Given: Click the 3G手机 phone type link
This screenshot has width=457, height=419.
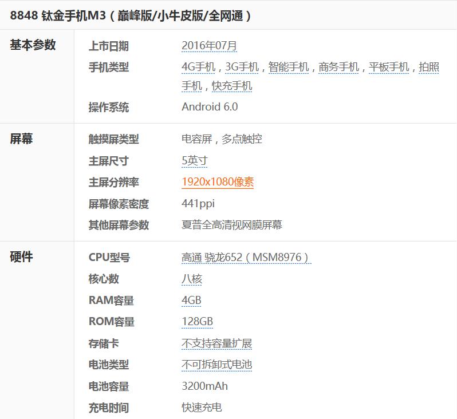Looking at the screenshot, I should (x=242, y=67).
